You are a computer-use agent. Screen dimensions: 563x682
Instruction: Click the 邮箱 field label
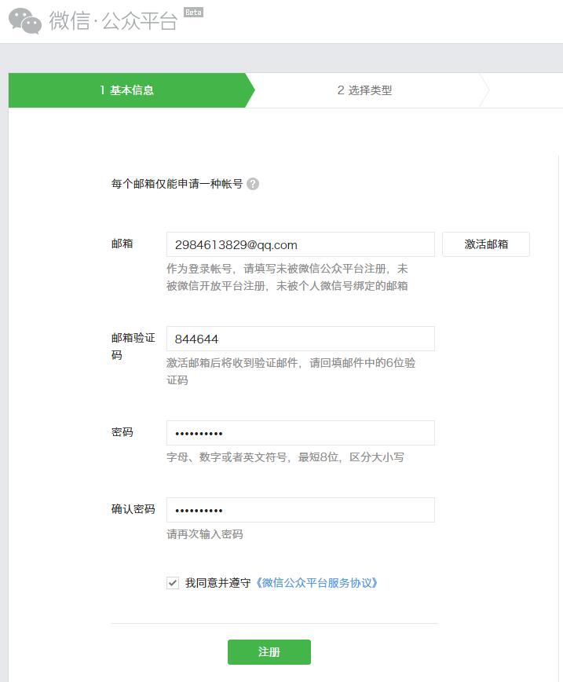122,244
